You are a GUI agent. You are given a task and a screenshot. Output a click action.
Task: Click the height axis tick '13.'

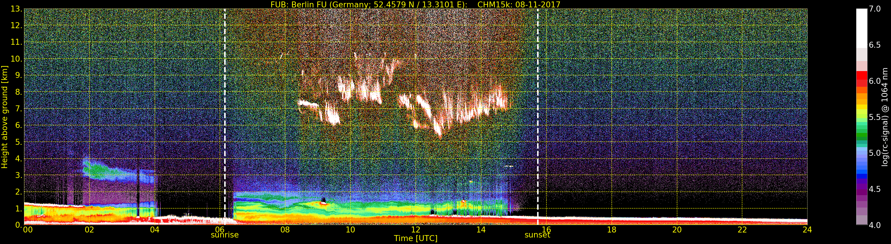[x=16, y=9]
